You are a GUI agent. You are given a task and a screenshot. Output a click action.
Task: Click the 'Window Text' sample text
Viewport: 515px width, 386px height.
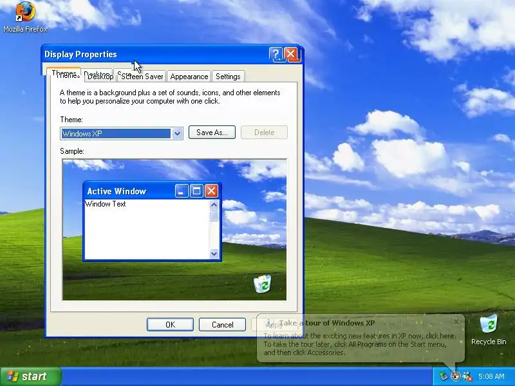point(106,204)
